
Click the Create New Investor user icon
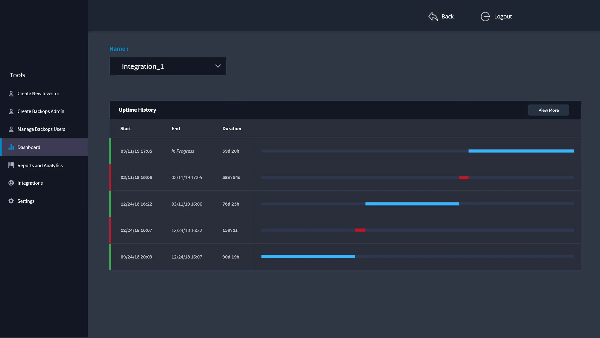point(11,94)
